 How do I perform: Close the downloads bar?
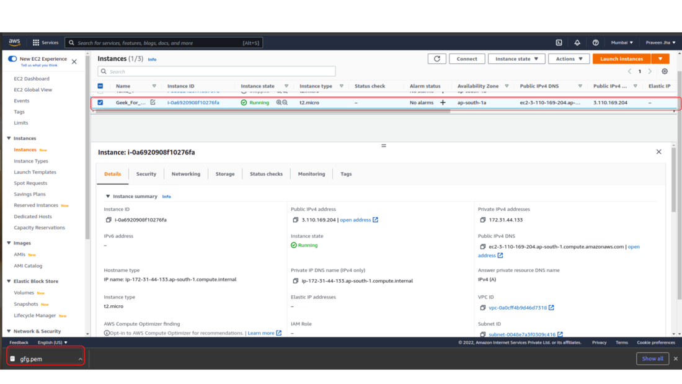click(675, 359)
